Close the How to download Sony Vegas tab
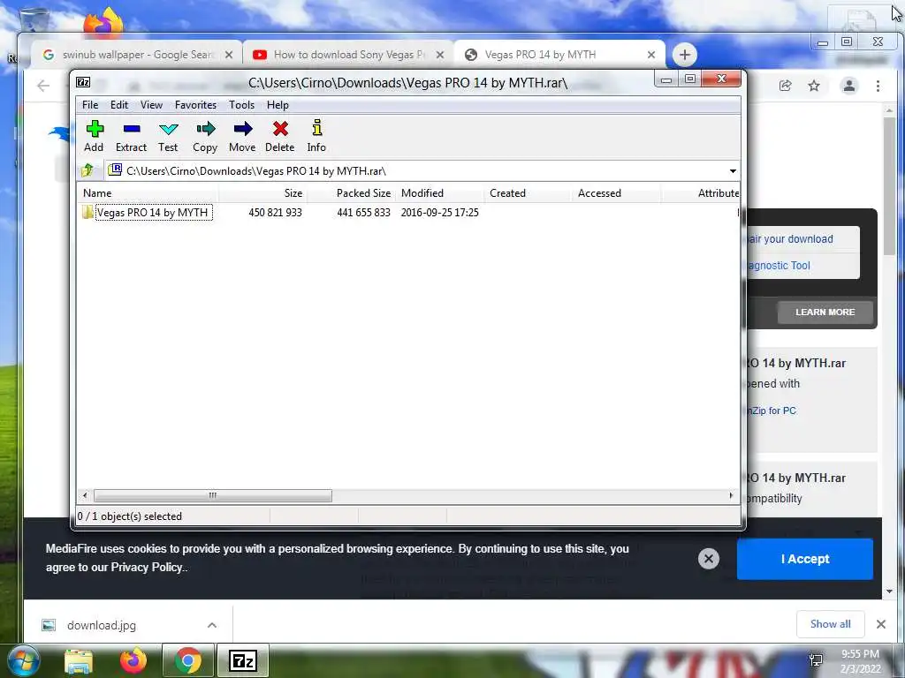Viewport: 905px width, 678px height. [440, 55]
